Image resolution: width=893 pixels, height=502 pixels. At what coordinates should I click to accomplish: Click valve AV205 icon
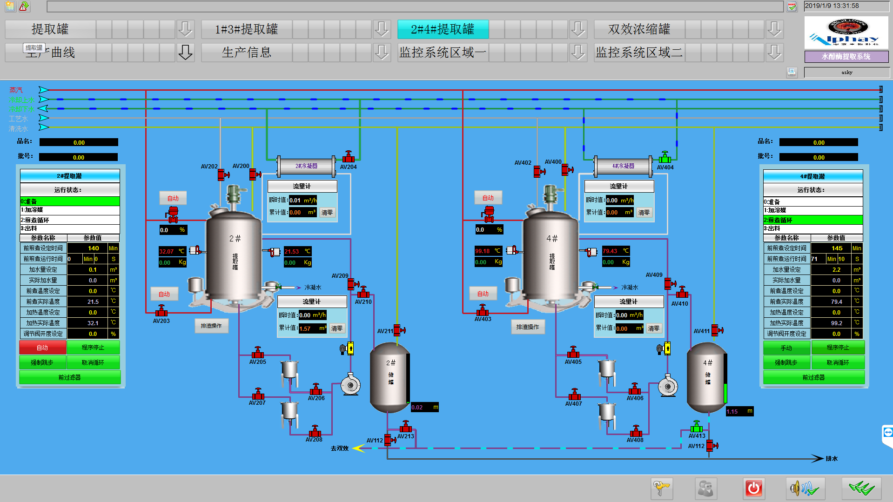pyautogui.click(x=257, y=352)
